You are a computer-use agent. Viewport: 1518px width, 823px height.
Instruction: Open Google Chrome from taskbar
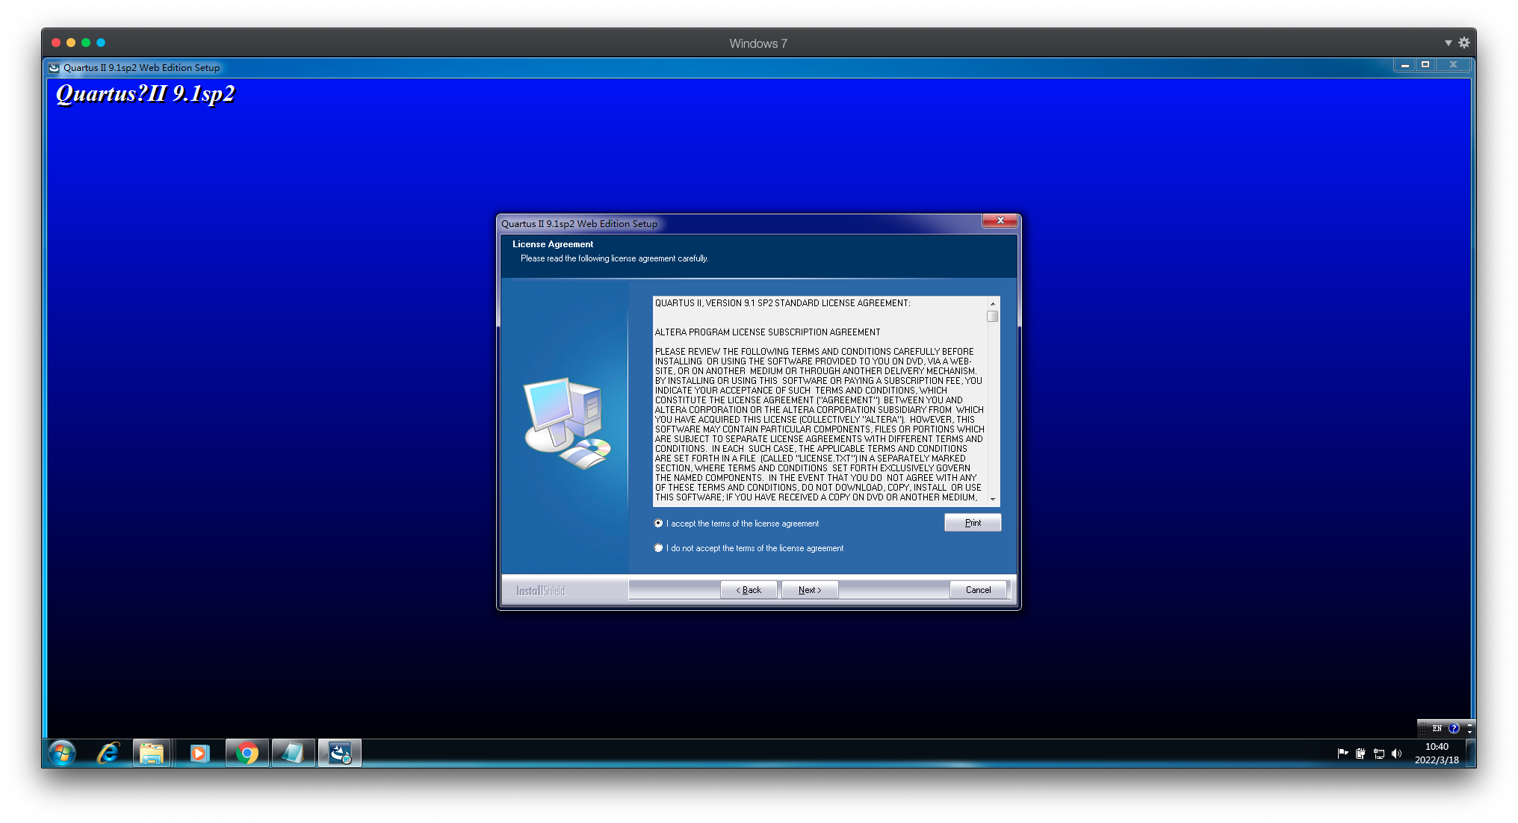click(x=247, y=754)
